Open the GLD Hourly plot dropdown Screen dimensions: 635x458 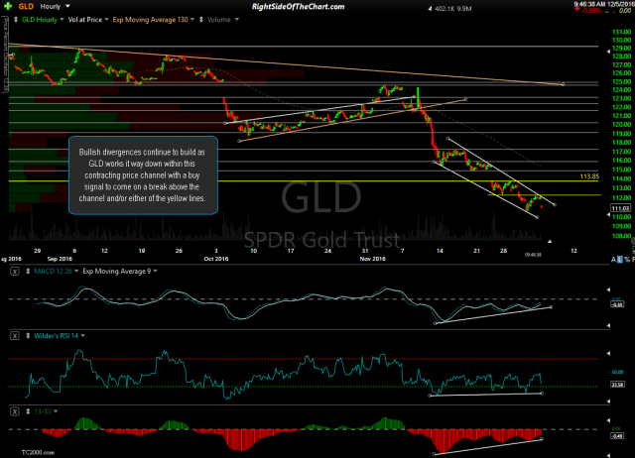pyautogui.click(x=62, y=20)
